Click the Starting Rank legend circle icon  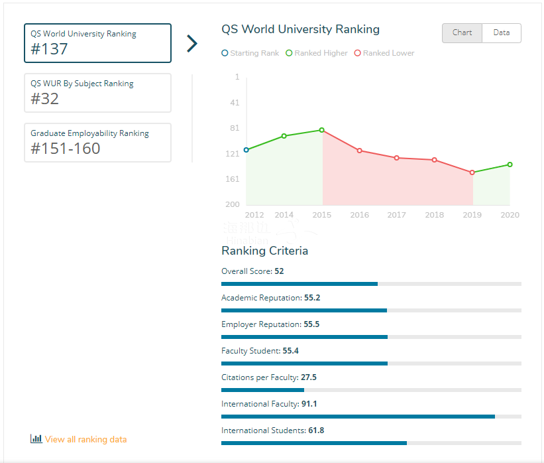[225, 53]
